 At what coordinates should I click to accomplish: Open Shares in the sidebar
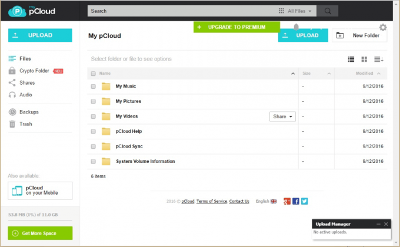click(22, 83)
